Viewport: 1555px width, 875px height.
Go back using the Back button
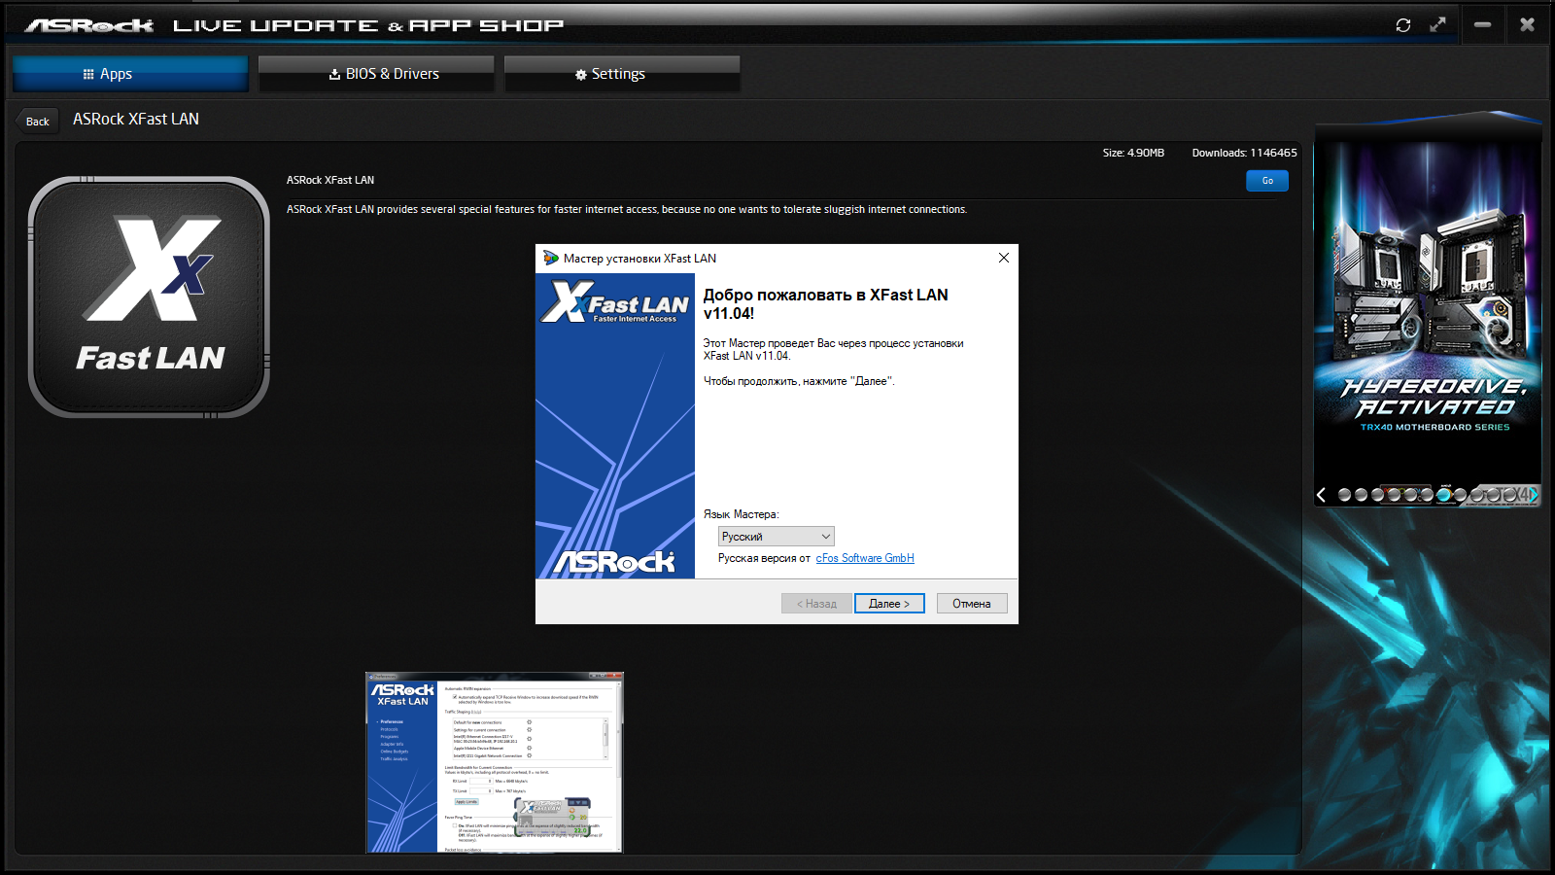[x=37, y=122]
